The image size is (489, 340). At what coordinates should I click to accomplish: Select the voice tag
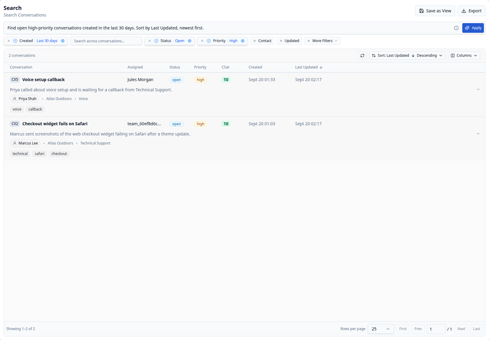[x=17, y=109]
